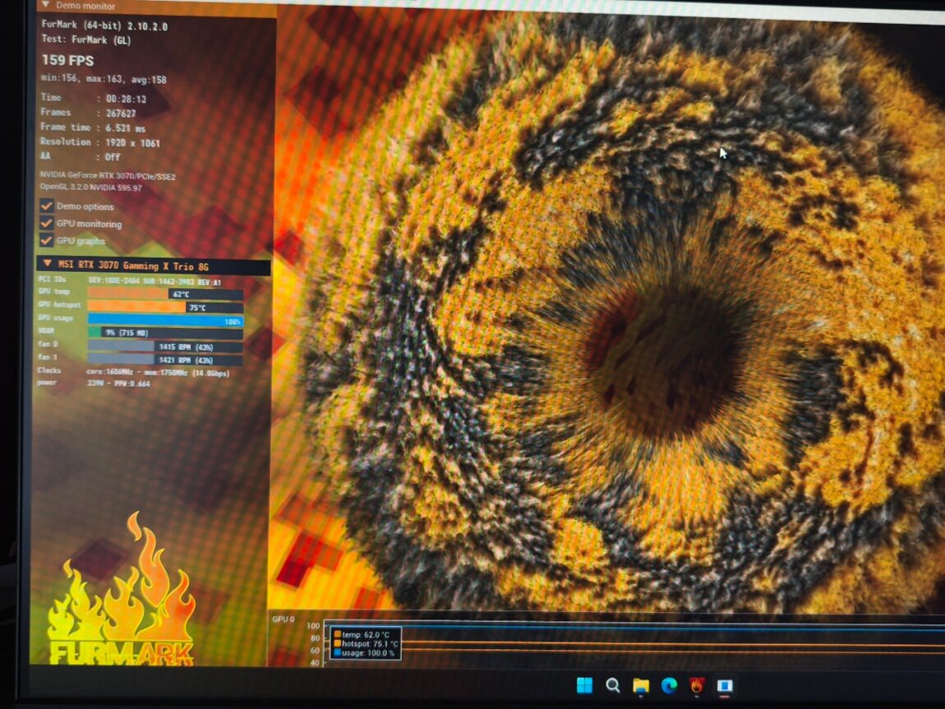Click the GPU 0 graph area
945x709 pixels.
[x=657, y=642]
